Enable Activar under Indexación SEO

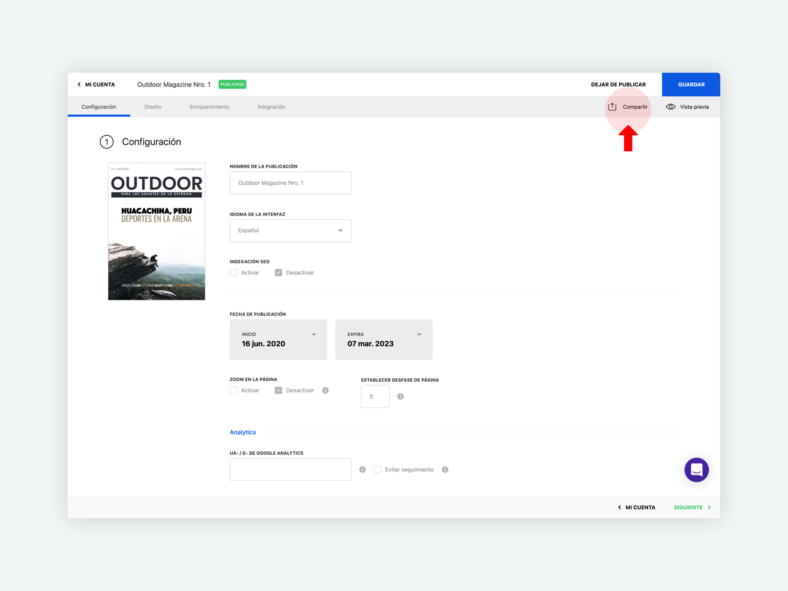pos(233,272)
